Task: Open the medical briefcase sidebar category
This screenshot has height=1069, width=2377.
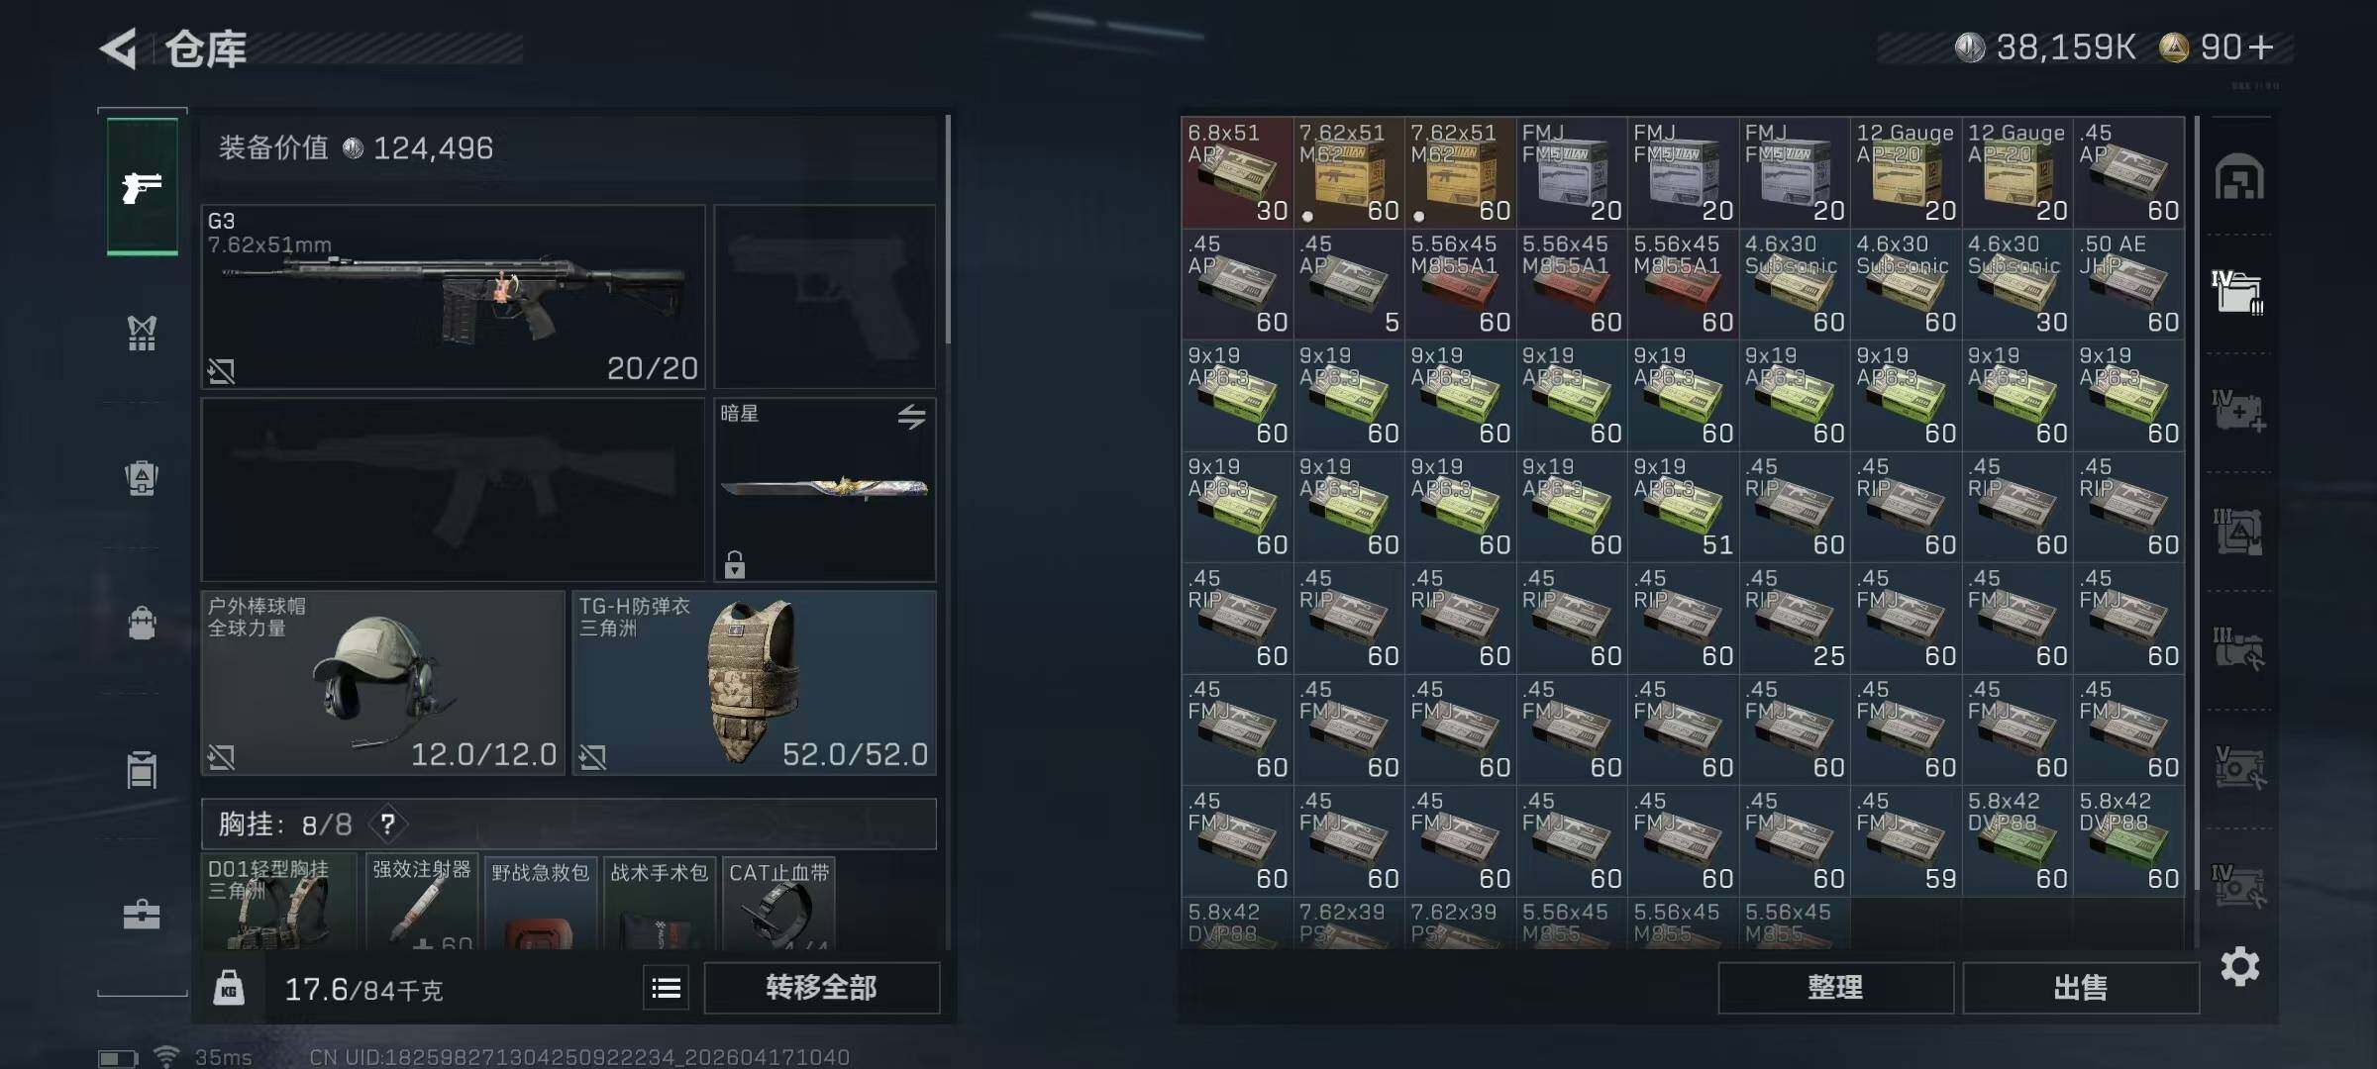Action: pyautogui.click(x=142, y=915)
